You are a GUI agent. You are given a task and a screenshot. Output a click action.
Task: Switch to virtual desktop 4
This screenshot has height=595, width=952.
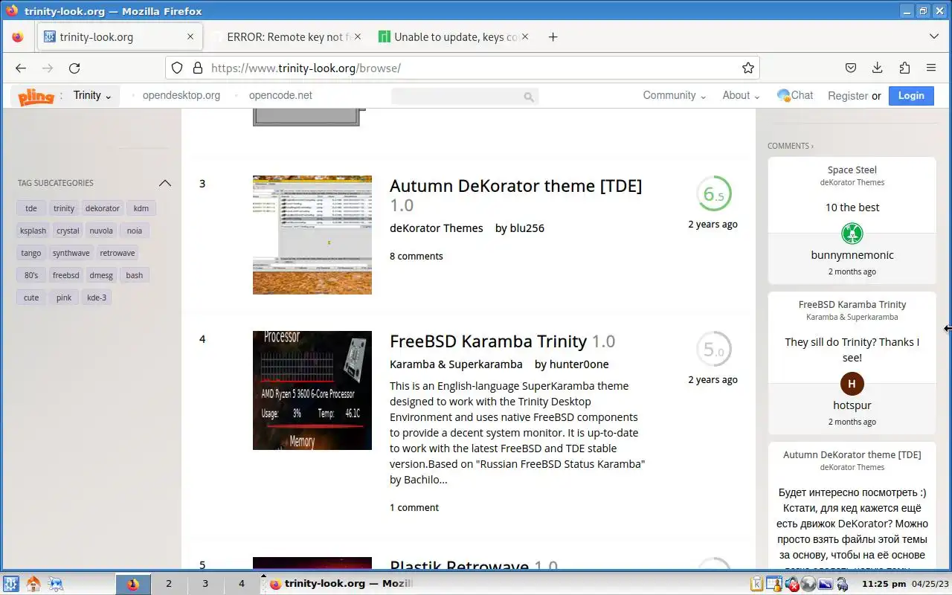(x=241, y=584)
